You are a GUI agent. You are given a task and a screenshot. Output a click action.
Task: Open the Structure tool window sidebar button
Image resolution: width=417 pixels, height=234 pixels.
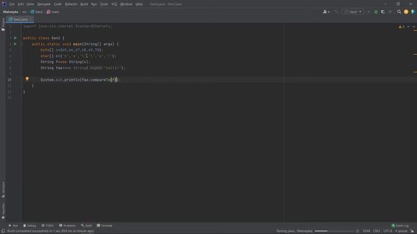[3, 189]
